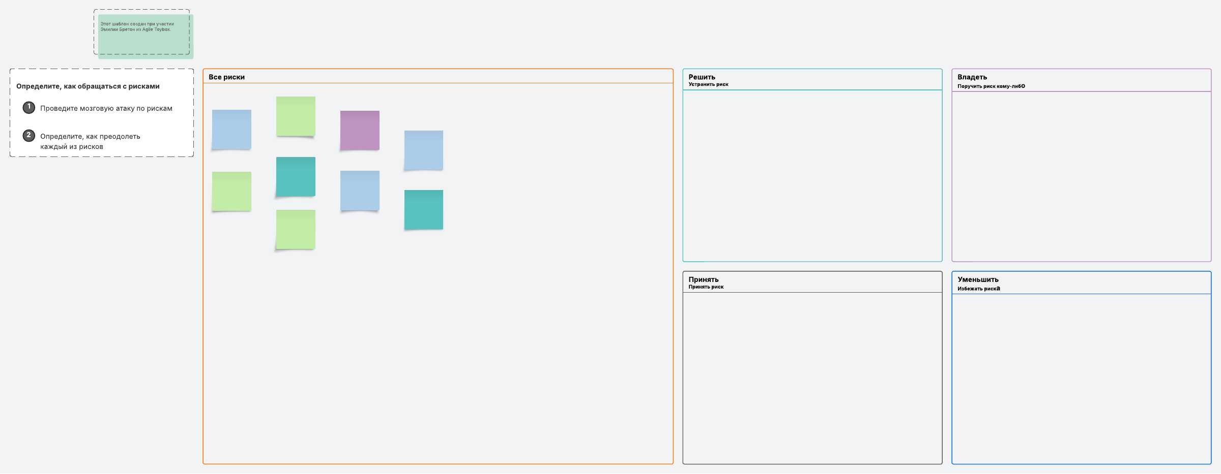1221x474 pixels.
Task: Click the "Устранить риск" subtitle text
Action: tap(708, 84)
